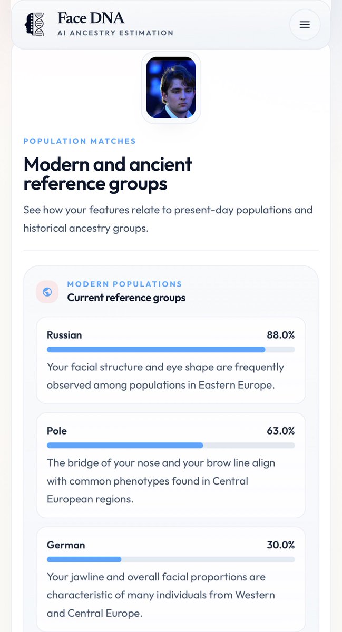Click the Pole 63.0% progress bar
Viewport: 342px width, 632px height.
point(171,446)
